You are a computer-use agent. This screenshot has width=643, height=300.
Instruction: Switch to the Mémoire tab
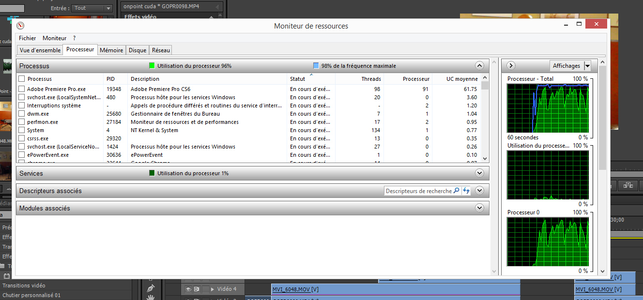pos(111,50)
